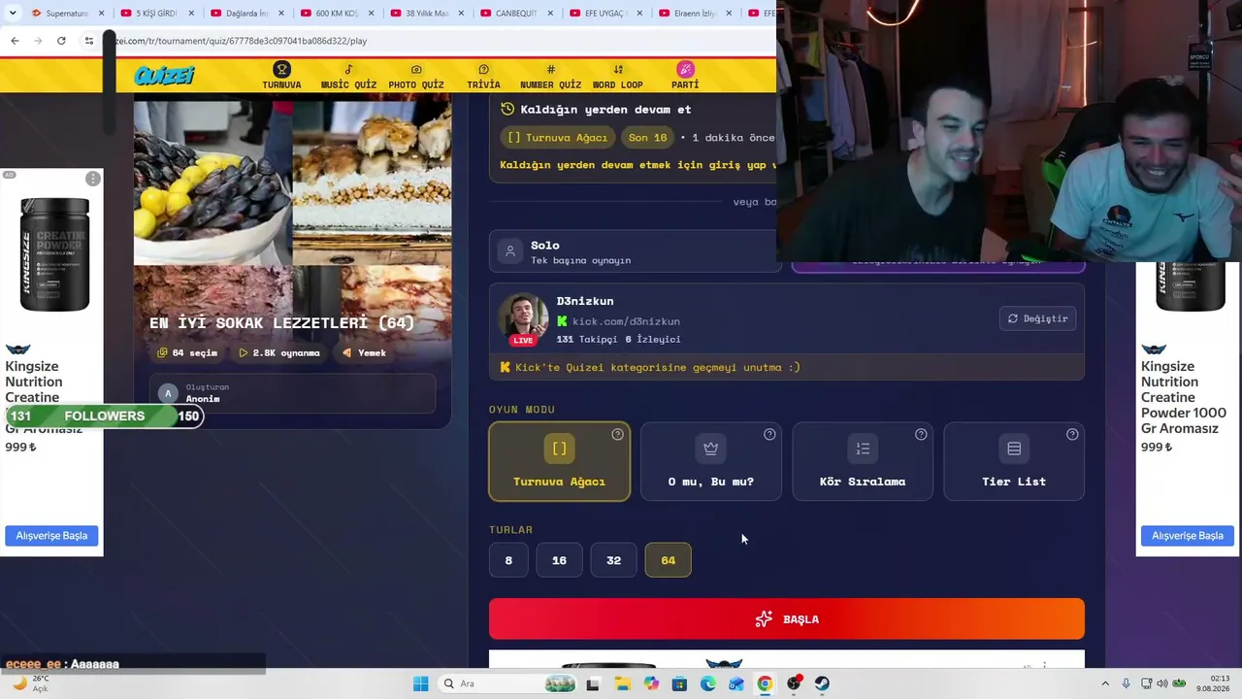Click Alışverişe Başla in the left ad

(51, 536)
